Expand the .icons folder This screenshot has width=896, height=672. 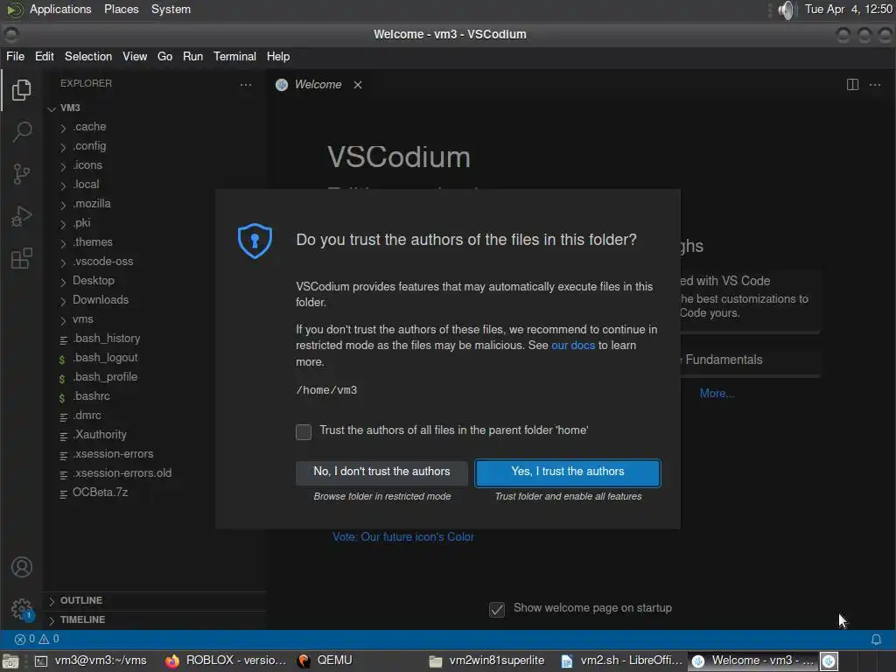[87, 165]
